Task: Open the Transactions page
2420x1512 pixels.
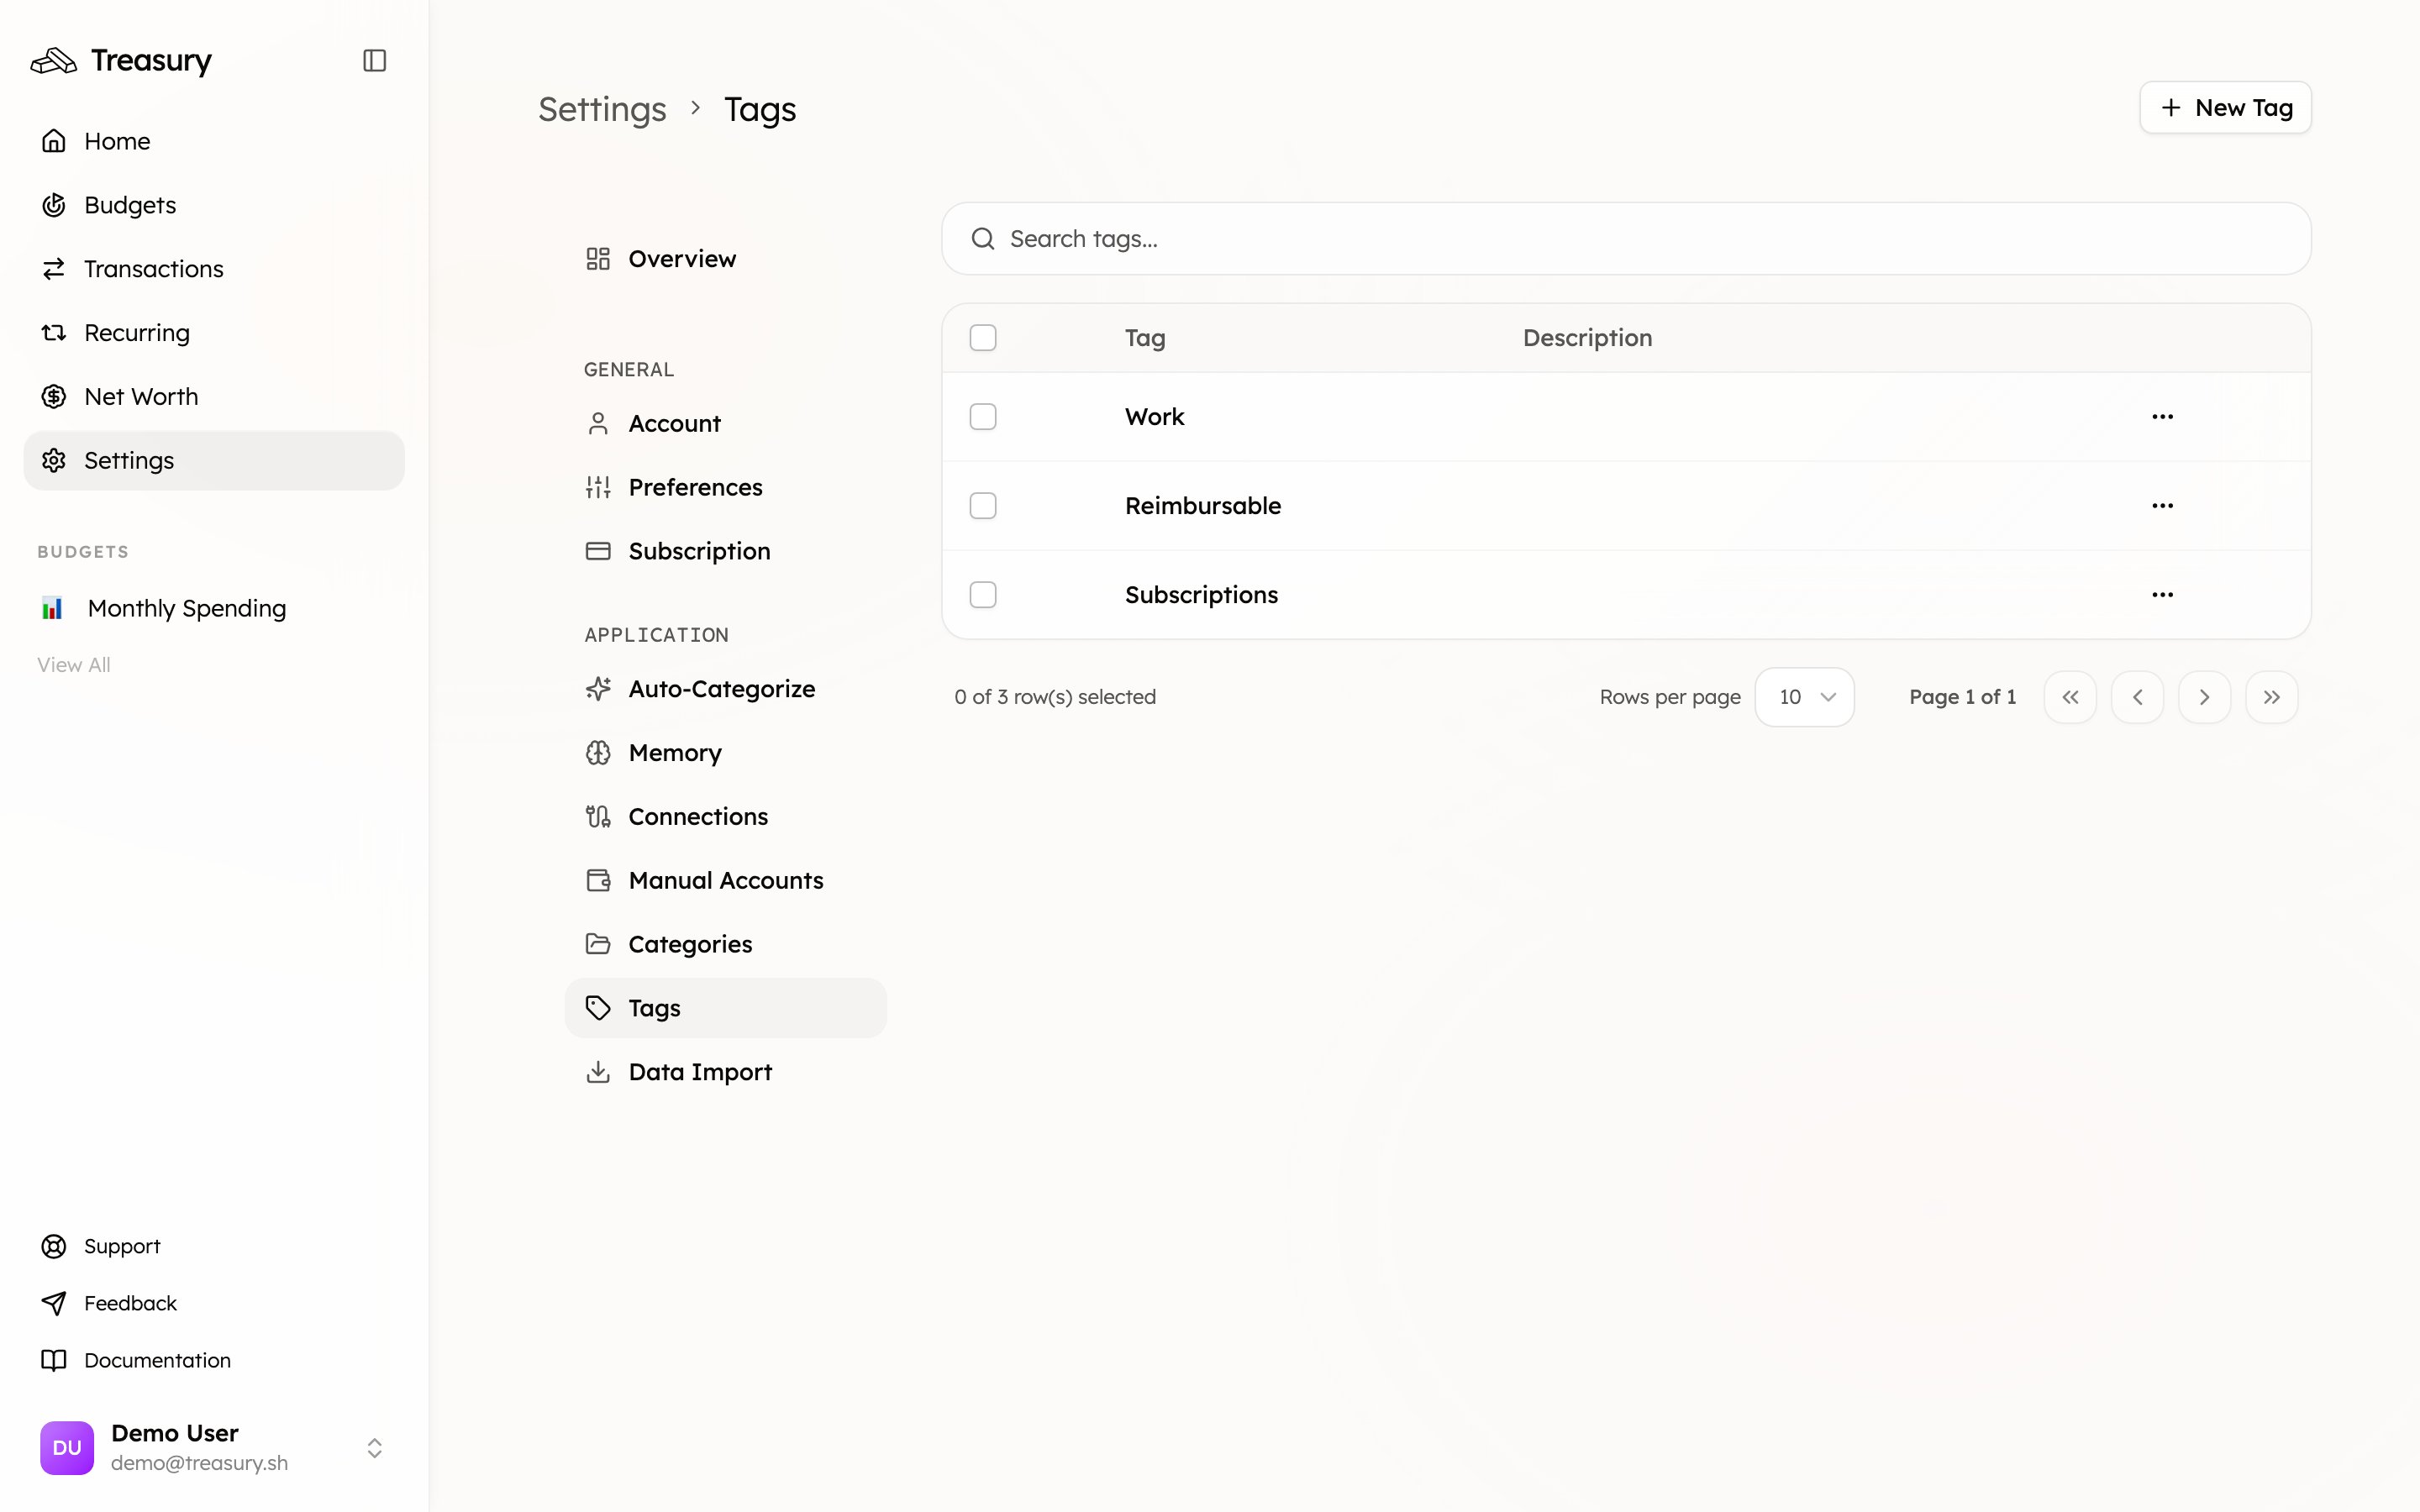Action: coord(214,269)
